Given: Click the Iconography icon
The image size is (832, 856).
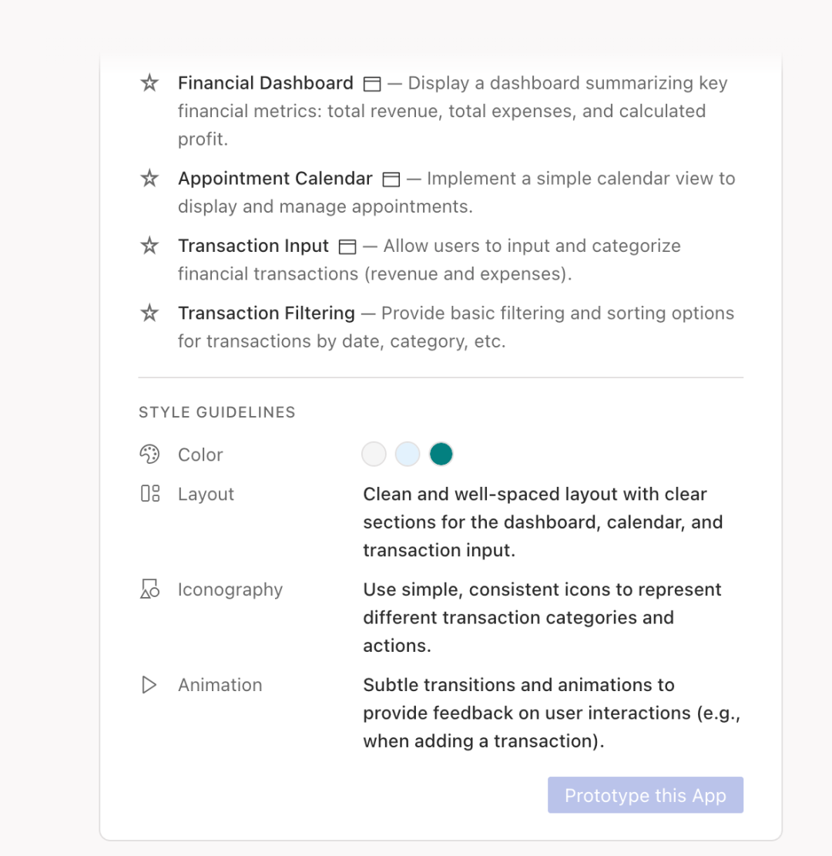Looking at the screenshot, I should coord(149,589).
